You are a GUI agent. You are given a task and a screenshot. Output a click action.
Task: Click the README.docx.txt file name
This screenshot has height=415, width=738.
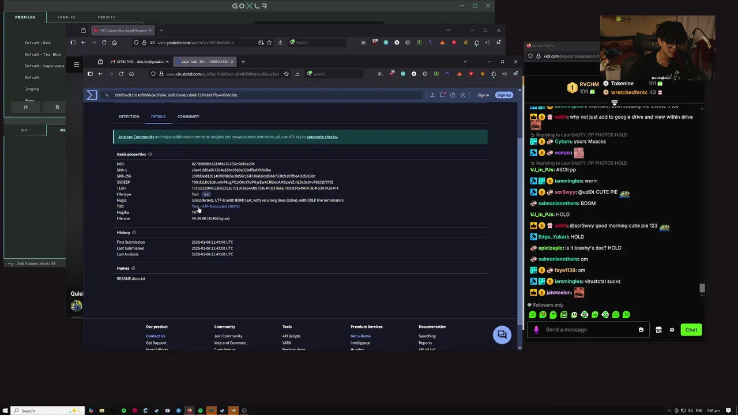tap(131, 278)
